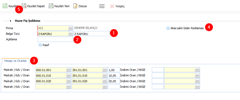This screenshot has height=100, width=240.
Task: Open KKGE lookup on the 600.01.020 row
Action: click(x=198, y=81)
